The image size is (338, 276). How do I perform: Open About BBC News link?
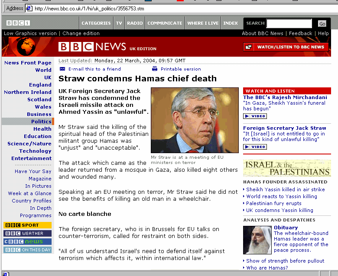pyautogui.click(x=263, y=33)
